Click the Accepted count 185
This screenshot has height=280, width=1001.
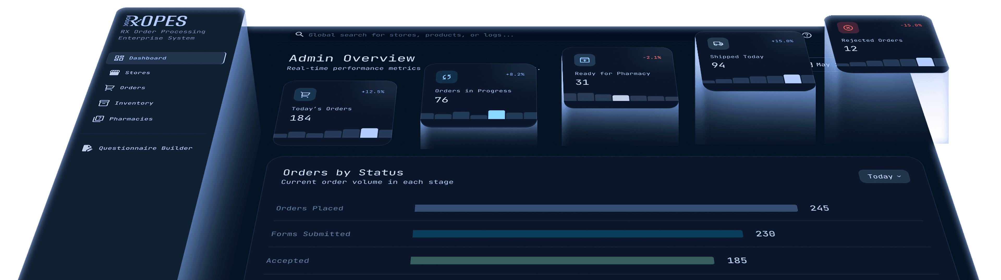[737, 261]
